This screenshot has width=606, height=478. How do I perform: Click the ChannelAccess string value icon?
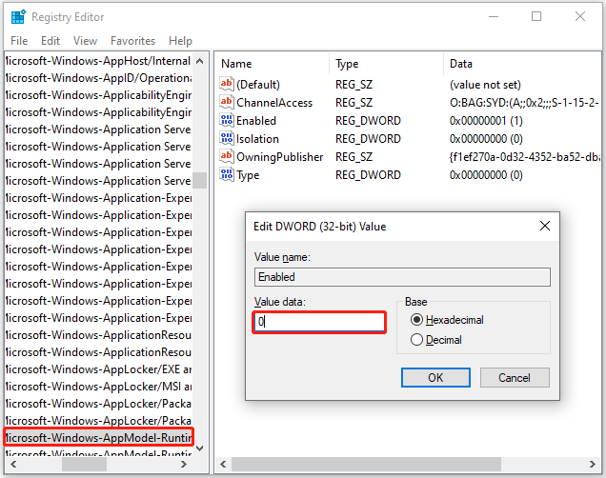[227, 102]
